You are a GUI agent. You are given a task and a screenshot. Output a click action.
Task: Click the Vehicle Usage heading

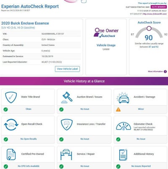pos(106,45)
